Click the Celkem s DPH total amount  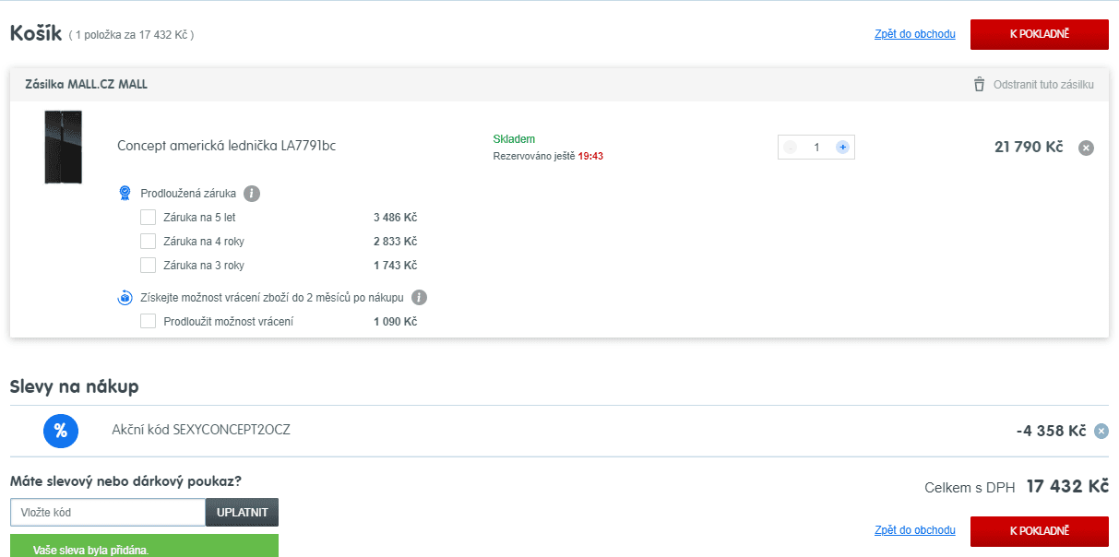click(1066, 486)
